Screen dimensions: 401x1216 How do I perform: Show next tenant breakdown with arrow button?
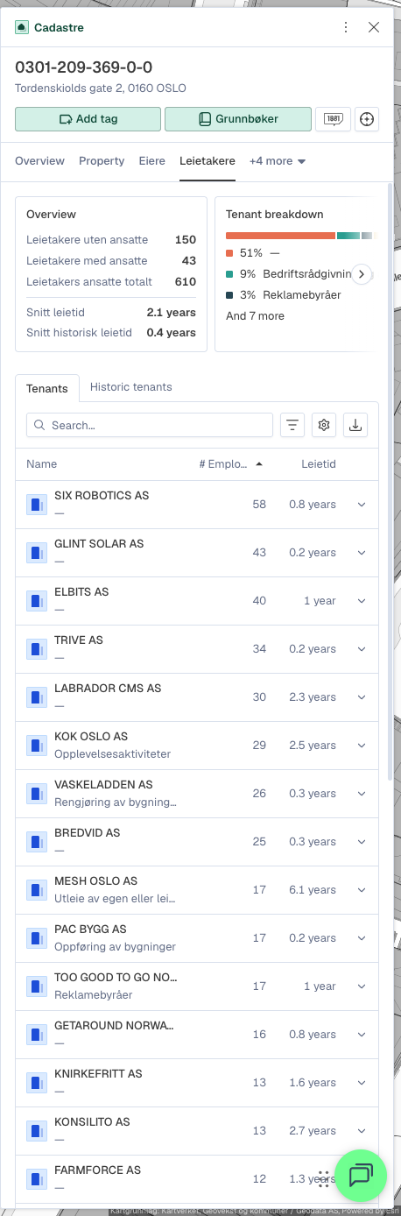point(361,274)
